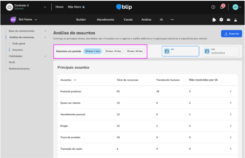Open the help question mark icon
Image resolution: width=245 pixels, height=158 pixels.
[213, 7]
